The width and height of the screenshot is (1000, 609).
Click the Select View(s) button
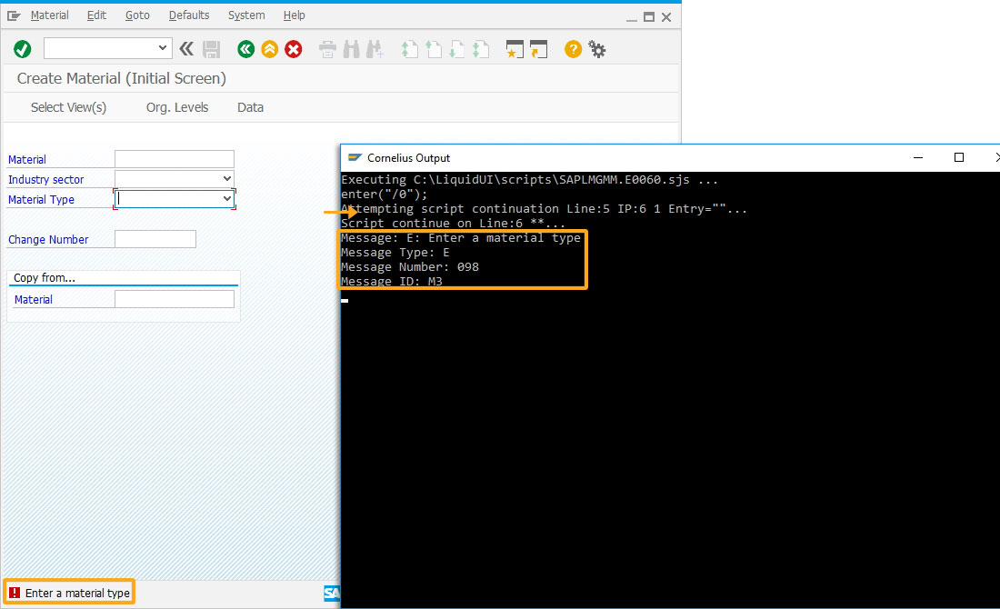coord(69,108)
